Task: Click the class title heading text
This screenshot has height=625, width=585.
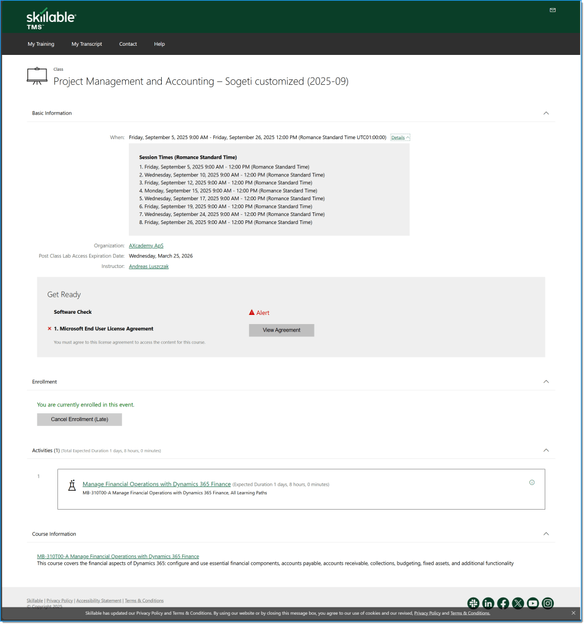Action: click(201, 81)
